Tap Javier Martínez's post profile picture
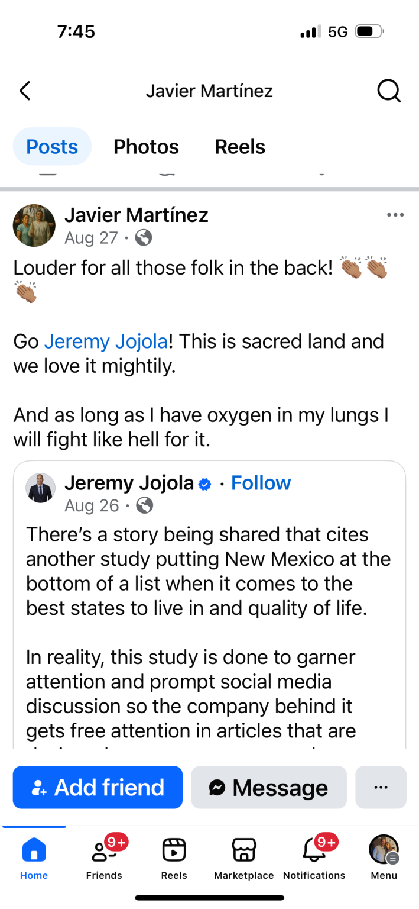419x909 pixels. click(34, 225)
